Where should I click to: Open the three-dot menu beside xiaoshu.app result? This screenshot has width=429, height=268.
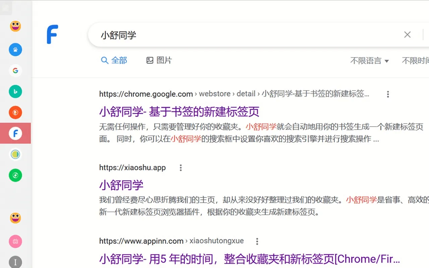tap(181, 167)
